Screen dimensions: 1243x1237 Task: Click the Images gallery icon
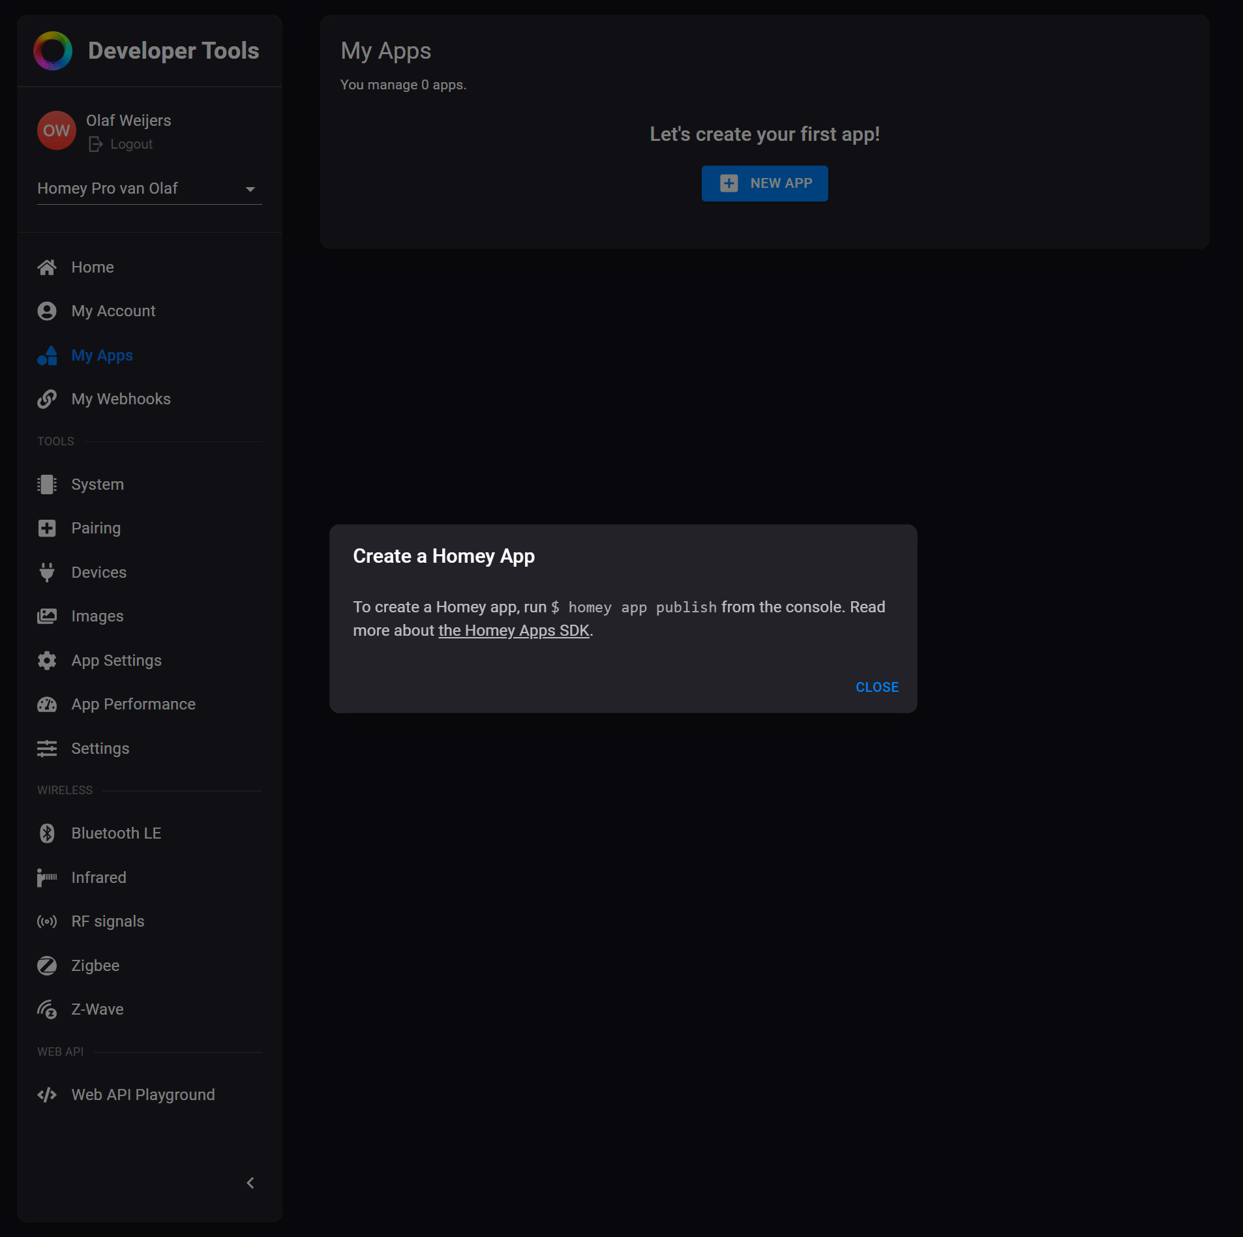tap(47, 616)
